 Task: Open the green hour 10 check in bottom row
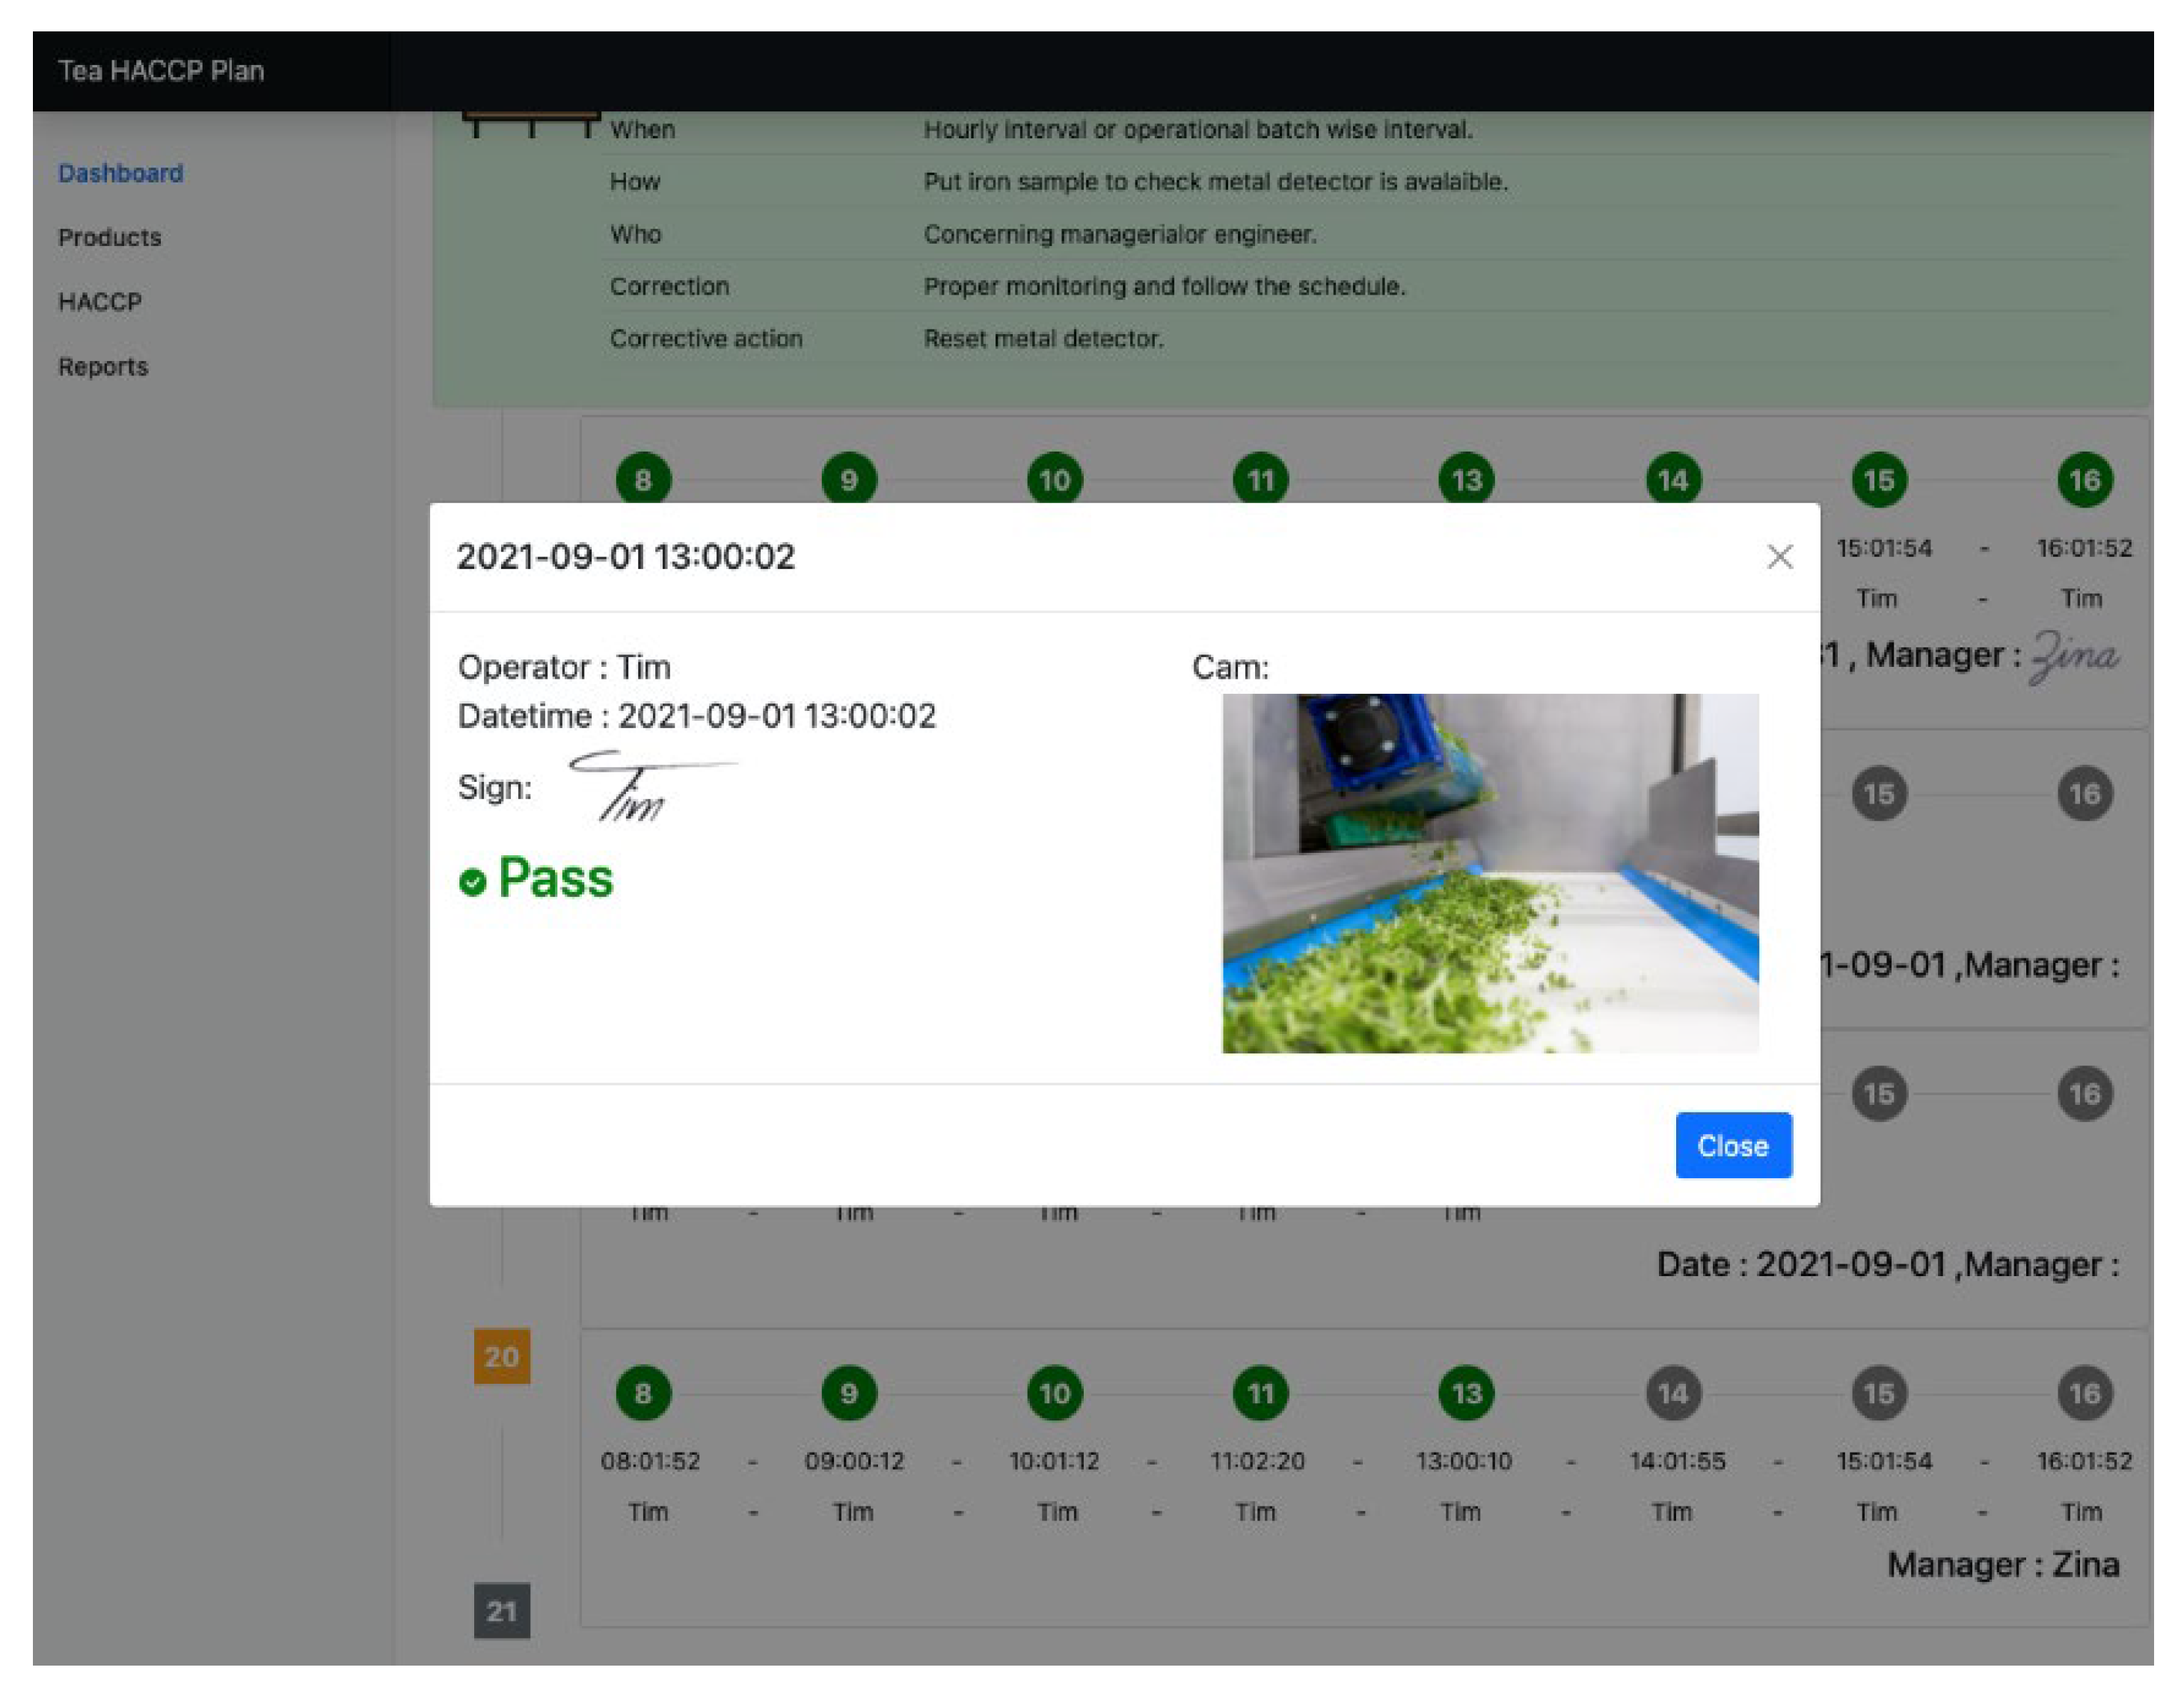(1054, 1392)
